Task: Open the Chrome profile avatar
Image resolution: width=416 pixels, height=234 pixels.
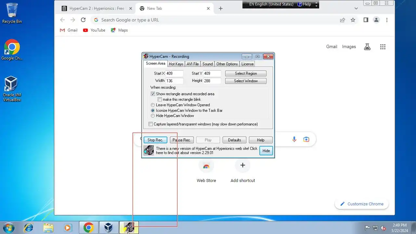Action: (x=376, y=20)
